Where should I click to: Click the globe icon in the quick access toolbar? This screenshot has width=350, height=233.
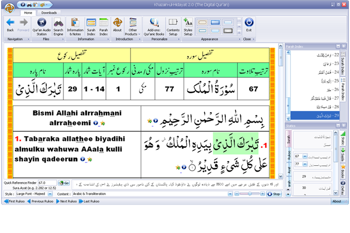23,4
